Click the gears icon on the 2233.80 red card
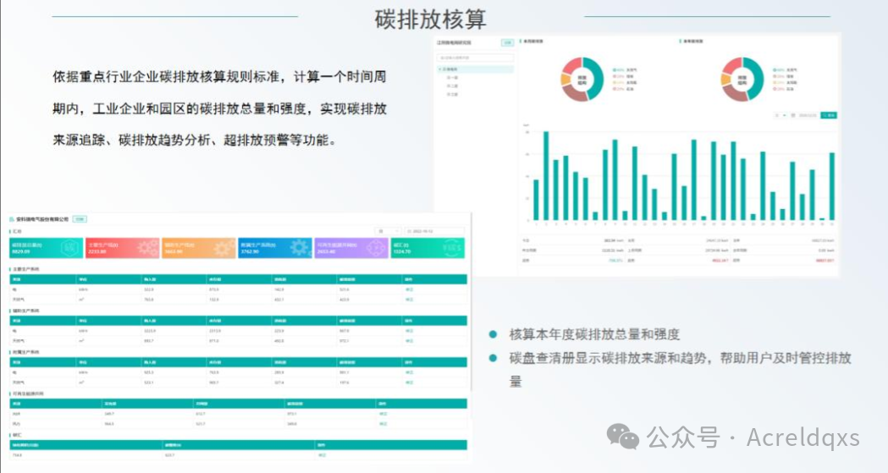Viewport: 888px width, 473px height. pos(147,248)
